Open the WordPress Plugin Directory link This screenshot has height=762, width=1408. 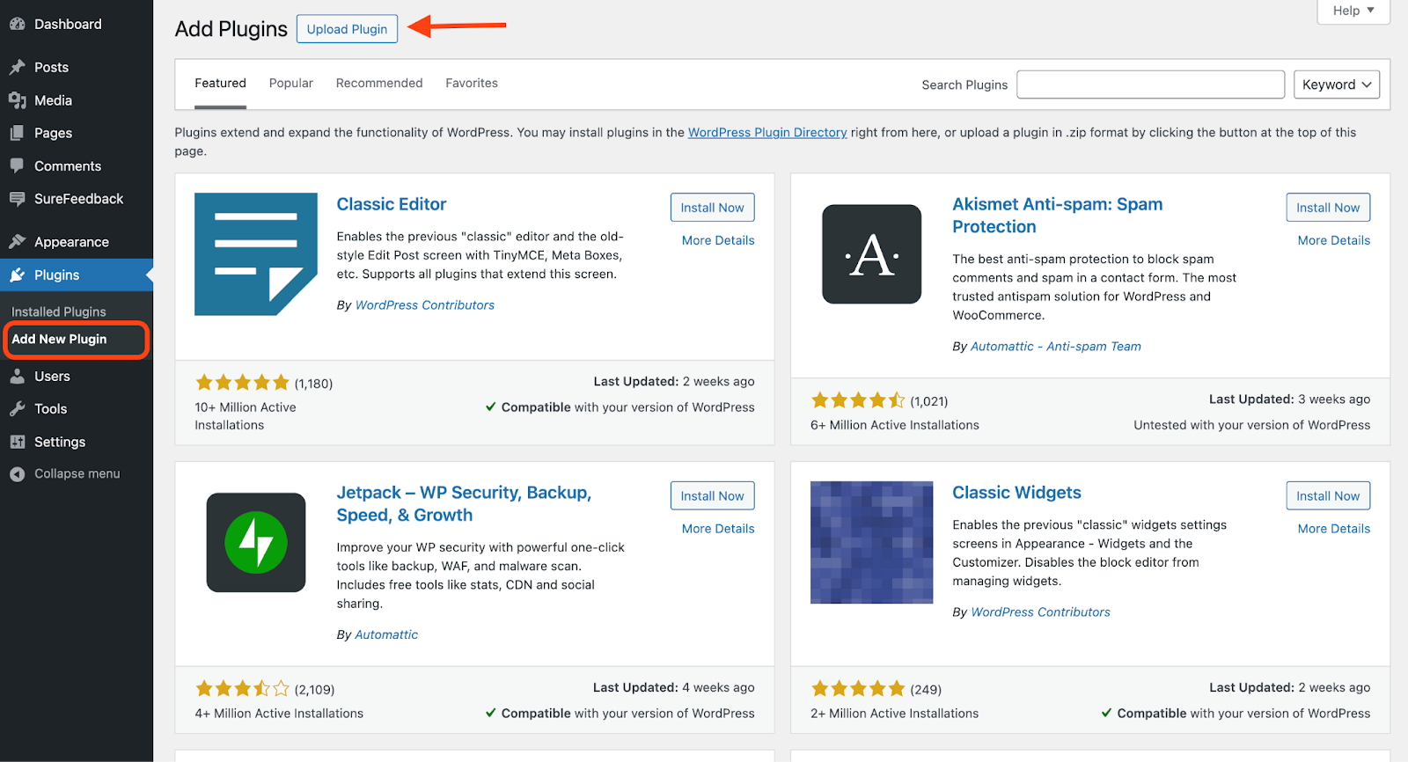click(x=767, y=132)
